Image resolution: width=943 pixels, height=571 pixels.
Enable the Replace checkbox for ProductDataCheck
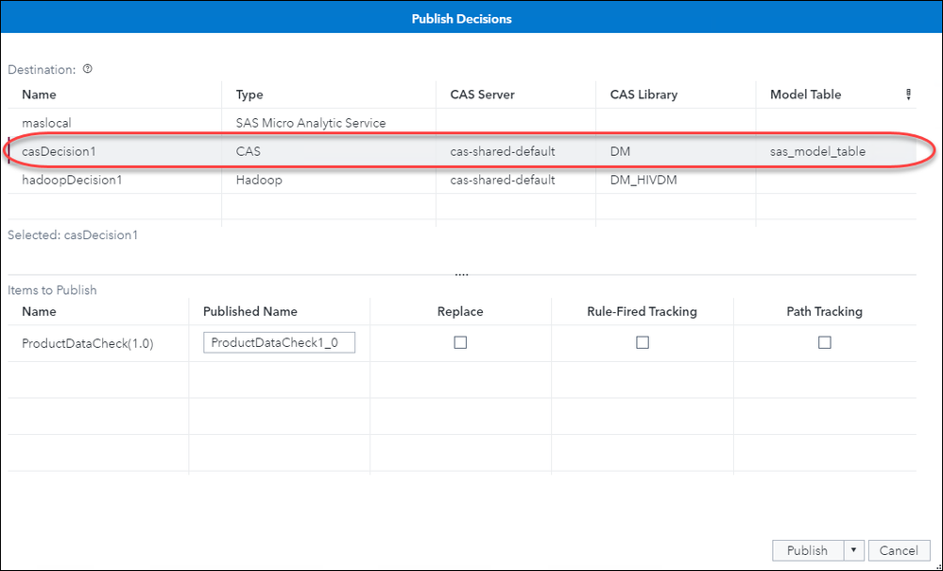pyautogui.click(x=460, y=343)
